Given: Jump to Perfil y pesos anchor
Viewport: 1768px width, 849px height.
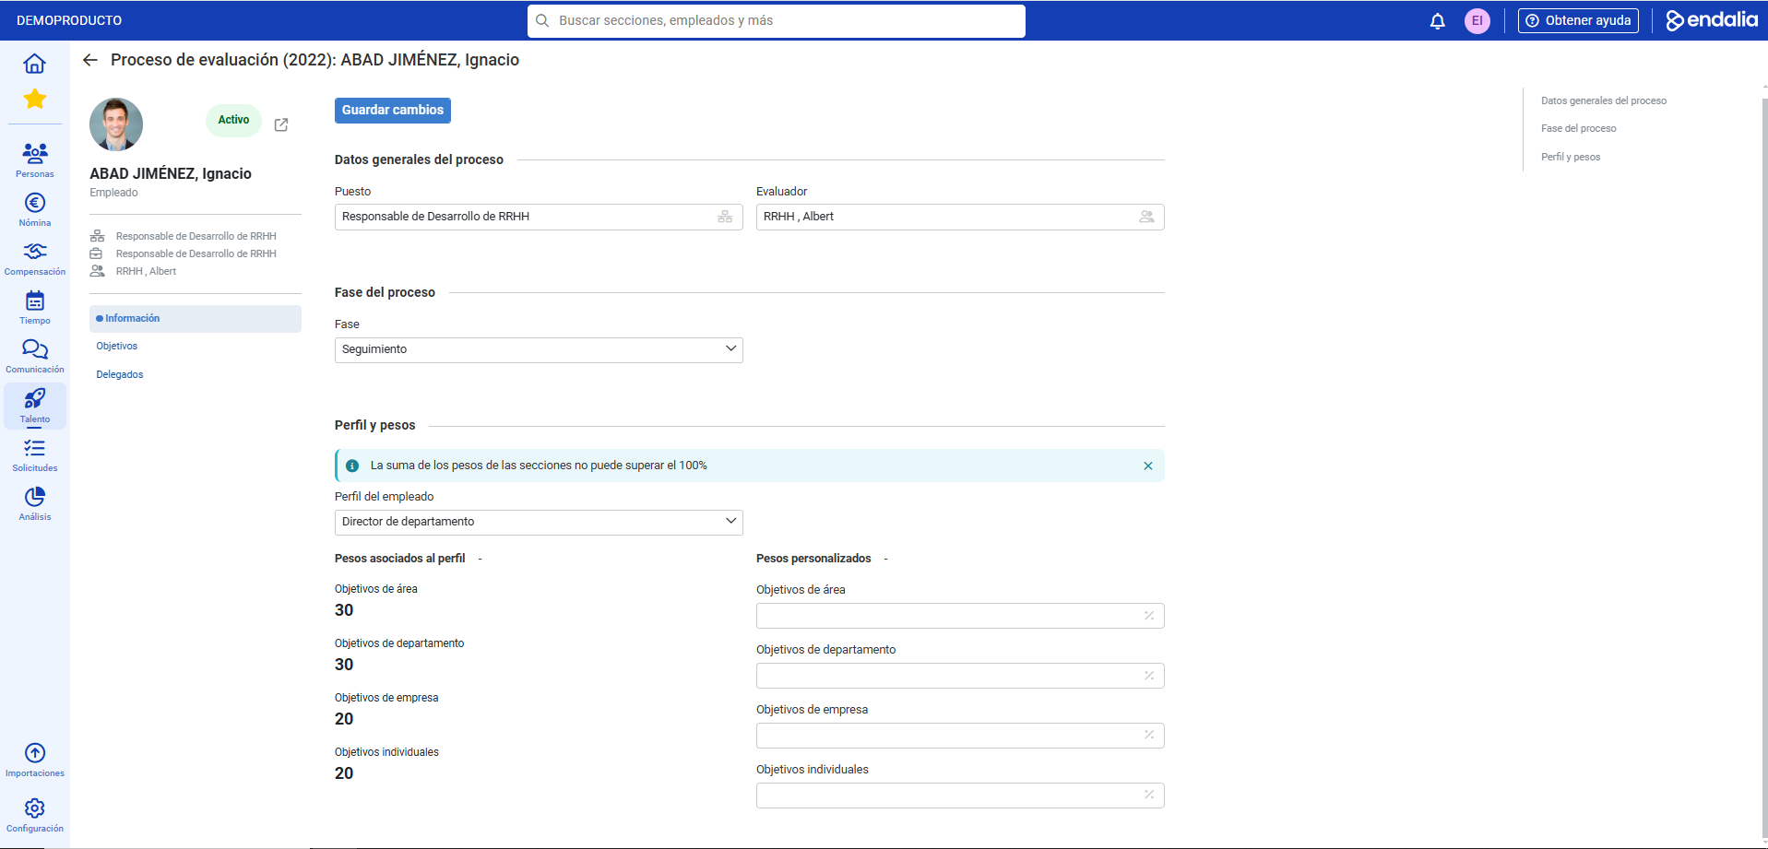Looking at the screenshot, I should point(1570,157).
